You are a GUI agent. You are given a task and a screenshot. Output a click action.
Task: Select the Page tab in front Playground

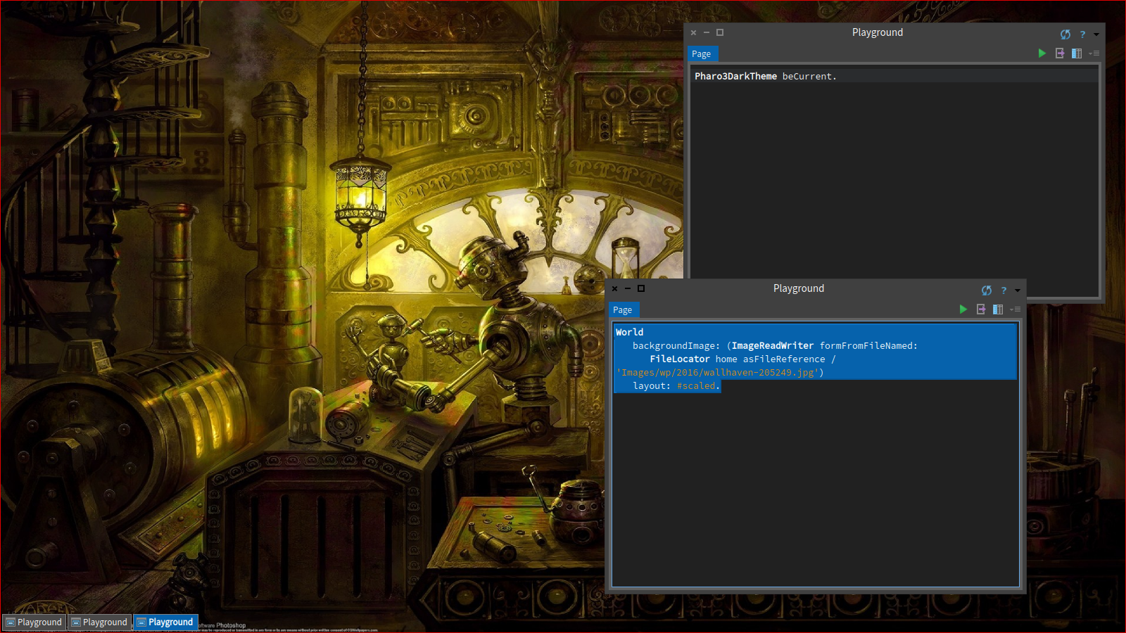pyautogui.click(x=623, y=309)
